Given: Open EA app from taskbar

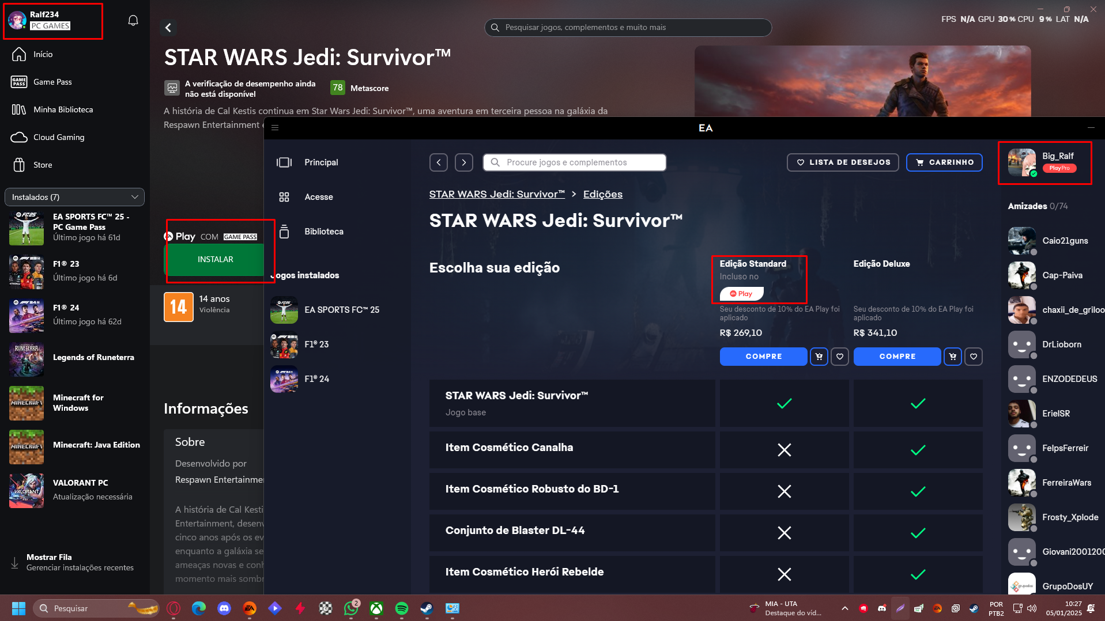Looking at the screenshot, I should tap(250, 608).
